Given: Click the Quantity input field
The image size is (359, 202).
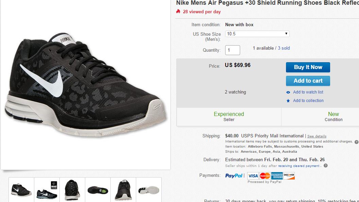Looking at the screenshot, I should 232,50.
